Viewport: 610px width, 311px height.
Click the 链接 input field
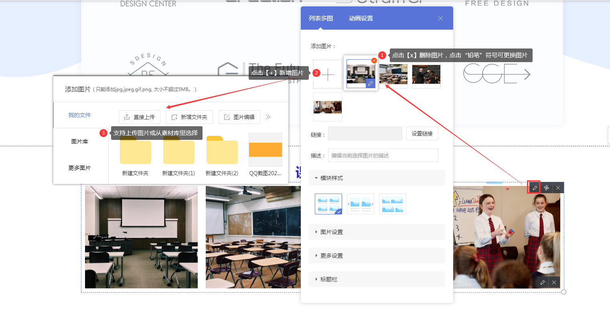tap(365, 134)
